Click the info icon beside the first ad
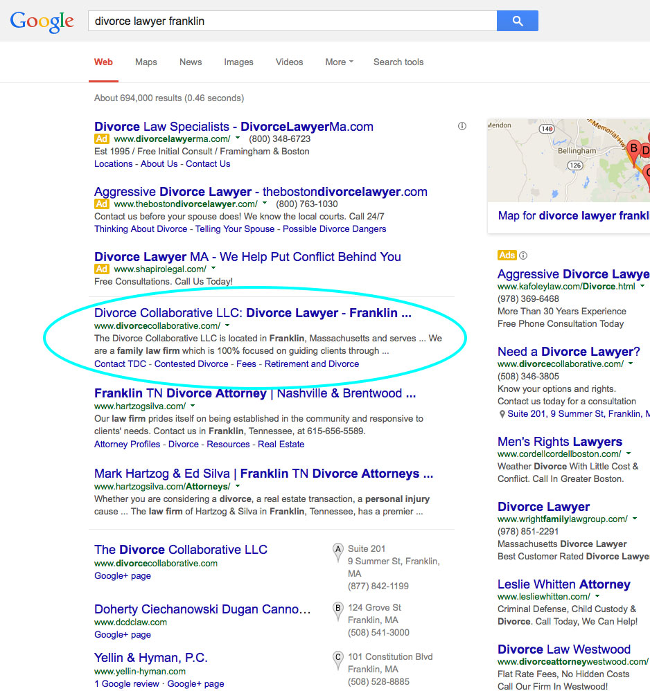The height and width of the screenshot is (691, 650). point(462,126)
